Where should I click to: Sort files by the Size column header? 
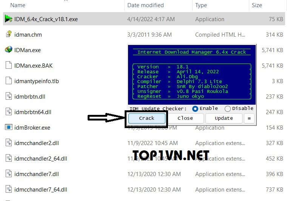click(x=257, y=5)
